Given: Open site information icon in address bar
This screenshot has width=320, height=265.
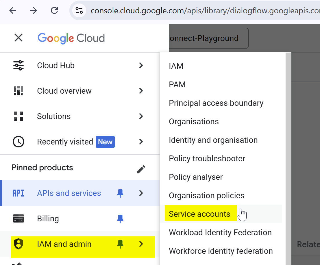Looking at the screenshot, I should click(x=79, y=11).
